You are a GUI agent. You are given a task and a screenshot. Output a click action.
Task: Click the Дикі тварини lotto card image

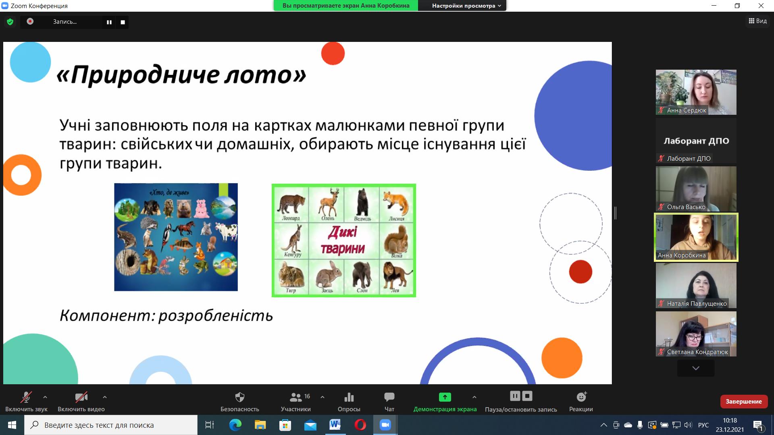[x=344, y=240]
